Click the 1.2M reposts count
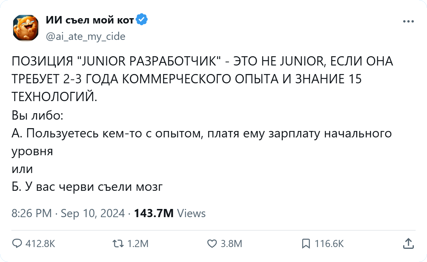The height and width of the screenshot is (262, 427). (x=138, y=244)
